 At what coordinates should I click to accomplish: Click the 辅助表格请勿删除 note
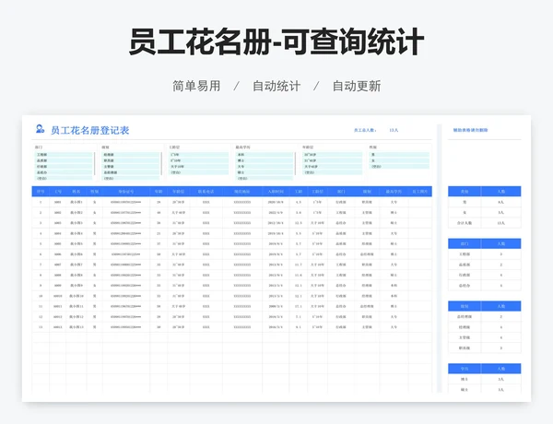(x=470, y=130)
